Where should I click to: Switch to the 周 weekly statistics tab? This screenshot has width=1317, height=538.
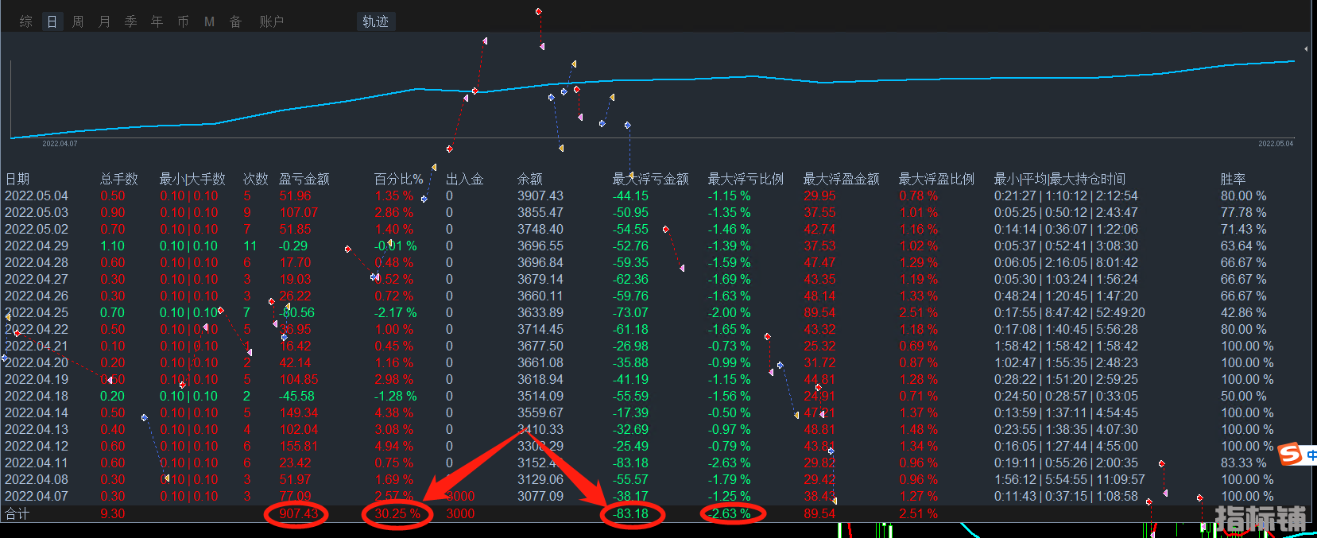pyautogui.click(x=78, y=21)
